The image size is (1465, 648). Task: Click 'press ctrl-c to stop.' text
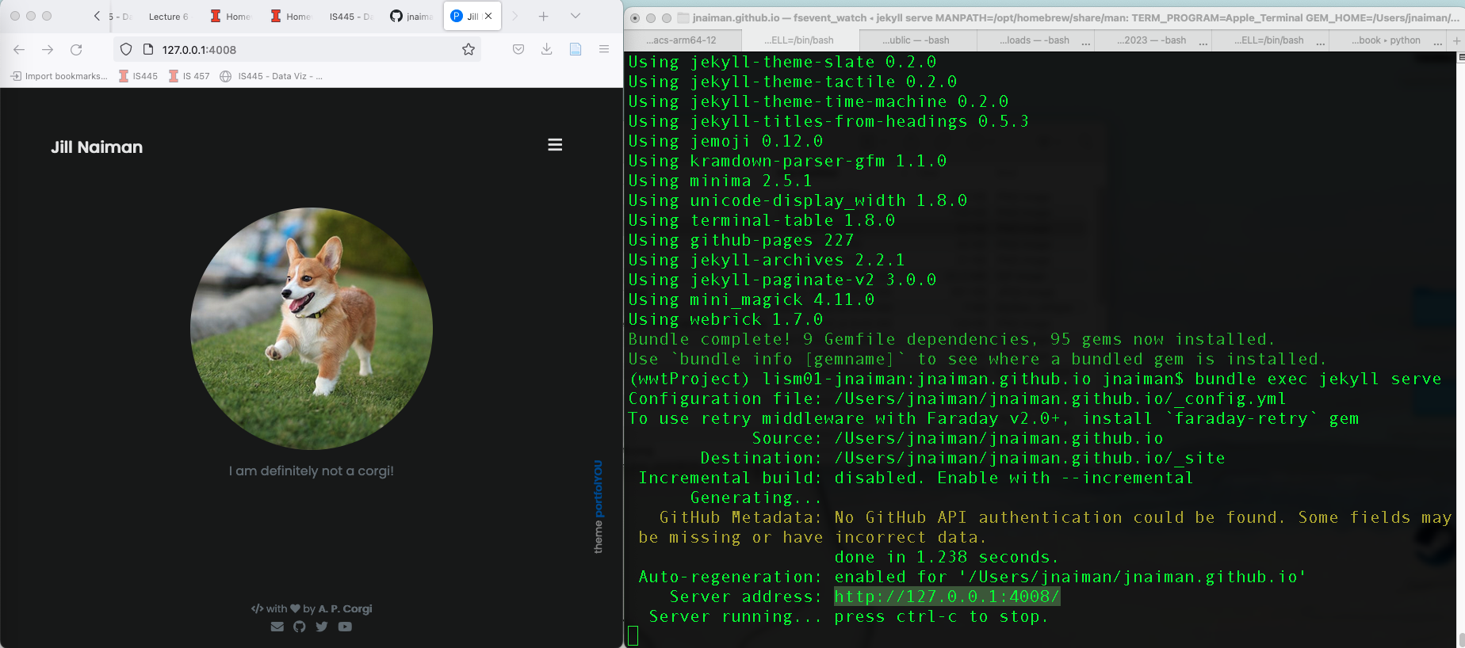coord(941,616)
